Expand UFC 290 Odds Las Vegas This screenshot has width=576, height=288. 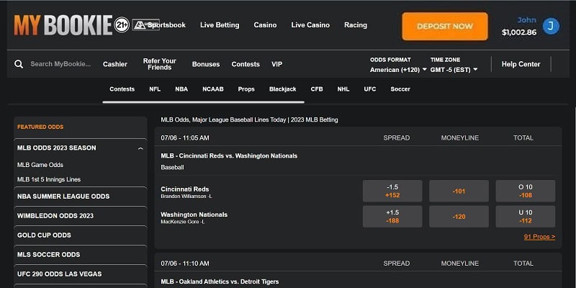point(81,274)
